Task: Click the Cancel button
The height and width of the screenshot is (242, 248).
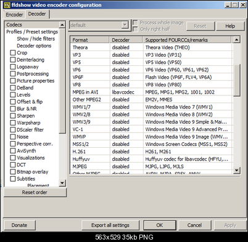Action: click(194, 225)
